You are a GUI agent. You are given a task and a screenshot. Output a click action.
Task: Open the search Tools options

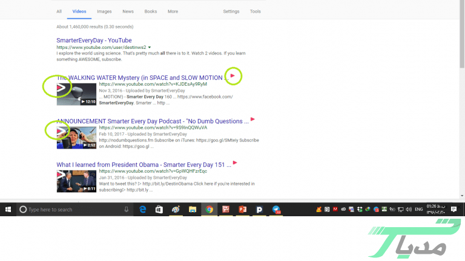tap(256, 11)
